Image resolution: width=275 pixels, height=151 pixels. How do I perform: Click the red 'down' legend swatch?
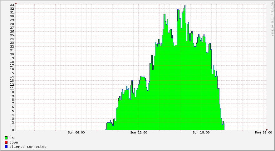point(6,142)
